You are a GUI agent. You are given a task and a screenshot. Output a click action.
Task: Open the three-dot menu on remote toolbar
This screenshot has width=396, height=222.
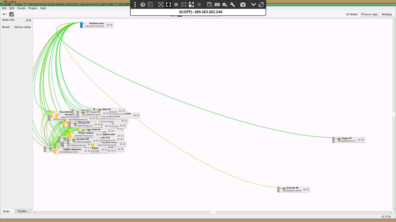click(135, 5)
